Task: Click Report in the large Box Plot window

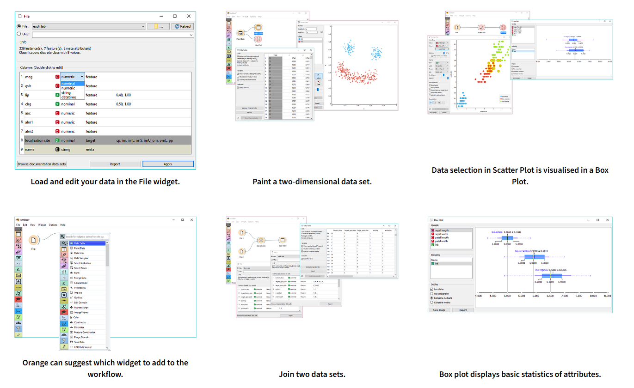Action: pos(462,310)
